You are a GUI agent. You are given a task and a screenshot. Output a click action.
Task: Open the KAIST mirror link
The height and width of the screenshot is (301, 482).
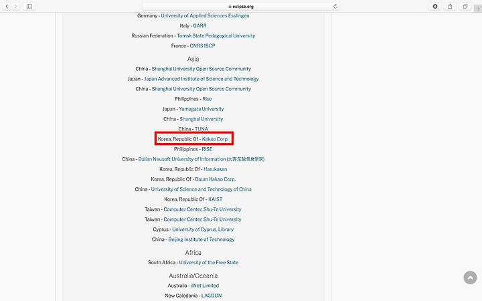click(215, 199)
